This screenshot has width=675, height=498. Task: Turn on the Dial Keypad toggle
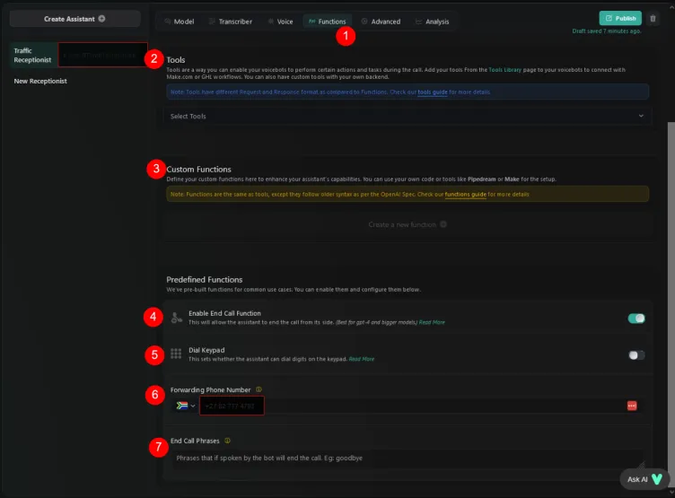click(x=636, y=354)
